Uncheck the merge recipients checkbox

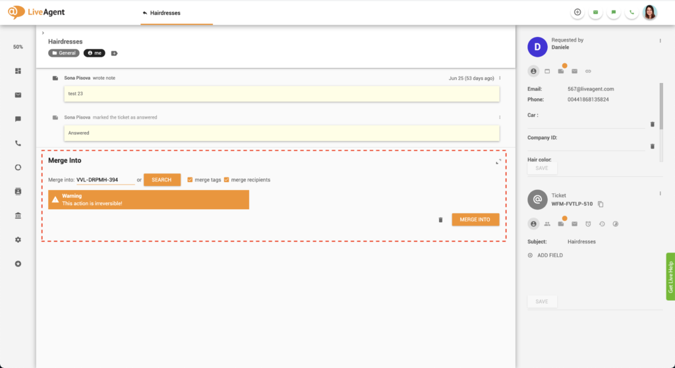coord(226,179)
